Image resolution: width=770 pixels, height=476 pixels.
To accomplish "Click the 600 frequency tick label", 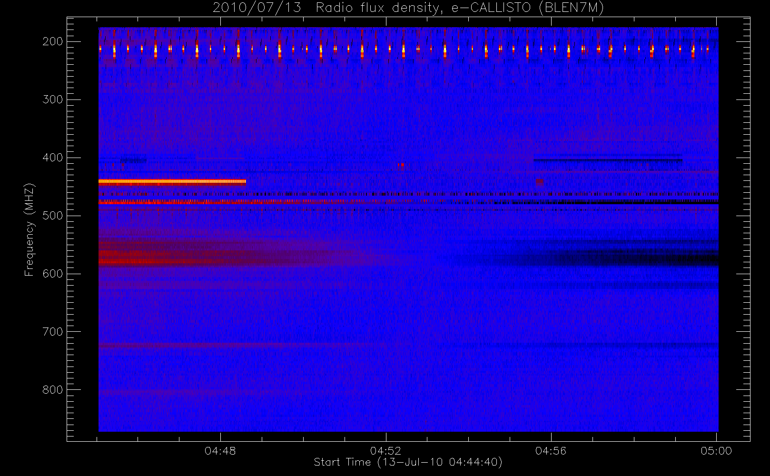I will (53, 274).
